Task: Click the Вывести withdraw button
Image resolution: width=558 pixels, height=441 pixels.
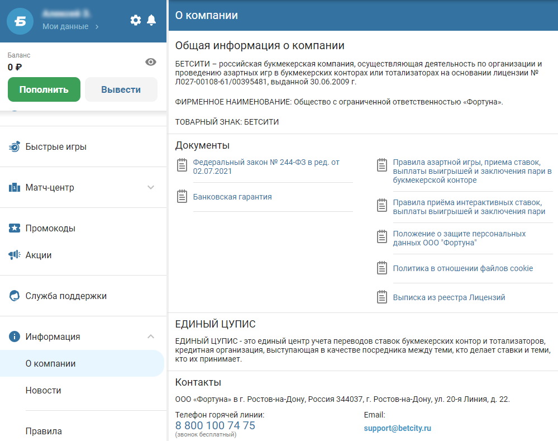Action: [121, 89]
